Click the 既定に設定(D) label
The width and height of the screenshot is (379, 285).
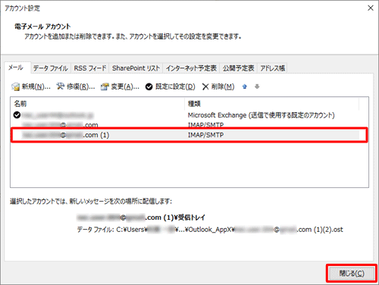175,86
